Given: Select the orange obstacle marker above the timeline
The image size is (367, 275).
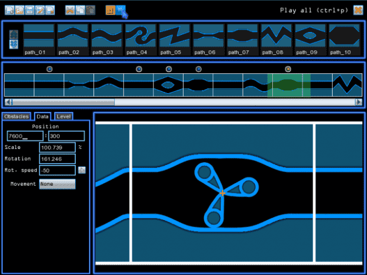Looking at the screenshot, I should [x=288, y=69].
